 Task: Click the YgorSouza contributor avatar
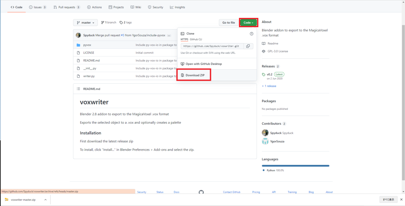point(265,141)
